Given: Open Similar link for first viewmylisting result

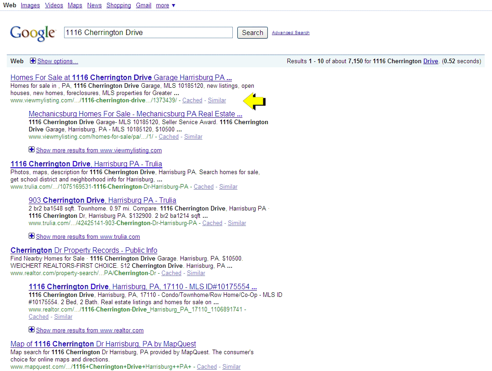Looking at the screenshot, I should pos(217,100).
